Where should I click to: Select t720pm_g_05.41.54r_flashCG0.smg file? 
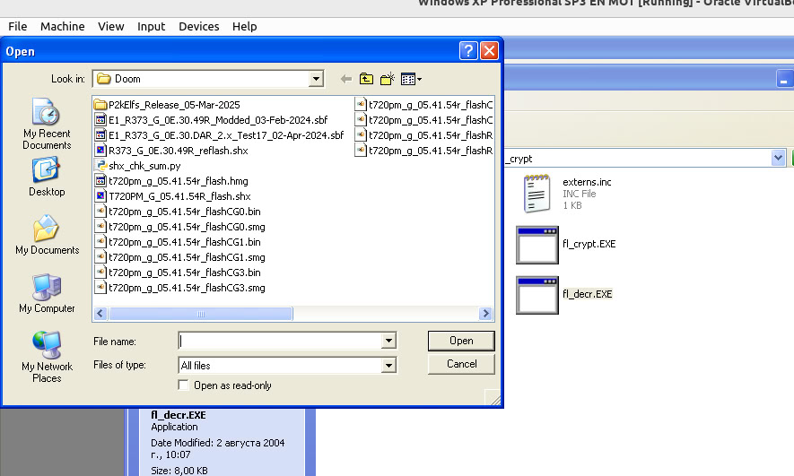click(x=179, y=227)
